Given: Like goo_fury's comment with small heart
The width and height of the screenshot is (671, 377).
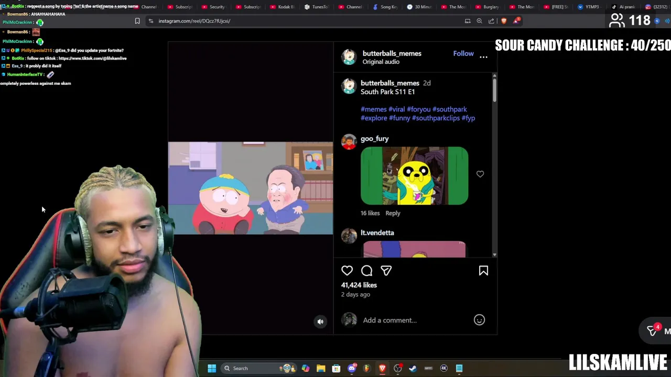Looking at the screenshot, I should [x=480, y=174].
